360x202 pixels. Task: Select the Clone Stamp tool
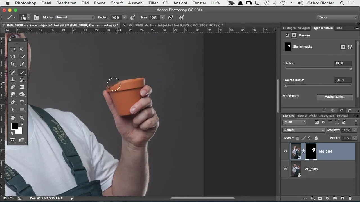13,80
